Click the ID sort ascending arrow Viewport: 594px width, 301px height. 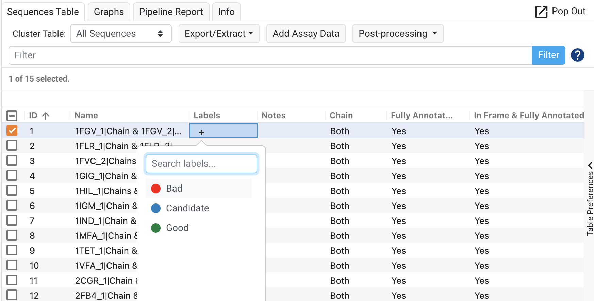click(x=46, y=116)
